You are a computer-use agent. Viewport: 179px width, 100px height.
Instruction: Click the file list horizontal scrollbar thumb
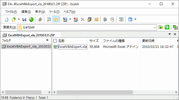[95, 92]
